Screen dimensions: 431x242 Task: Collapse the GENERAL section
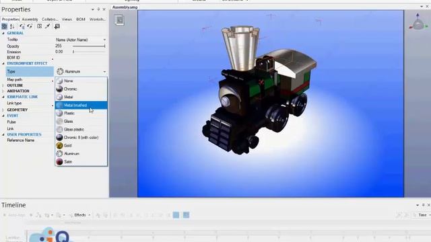click(3, 33)
